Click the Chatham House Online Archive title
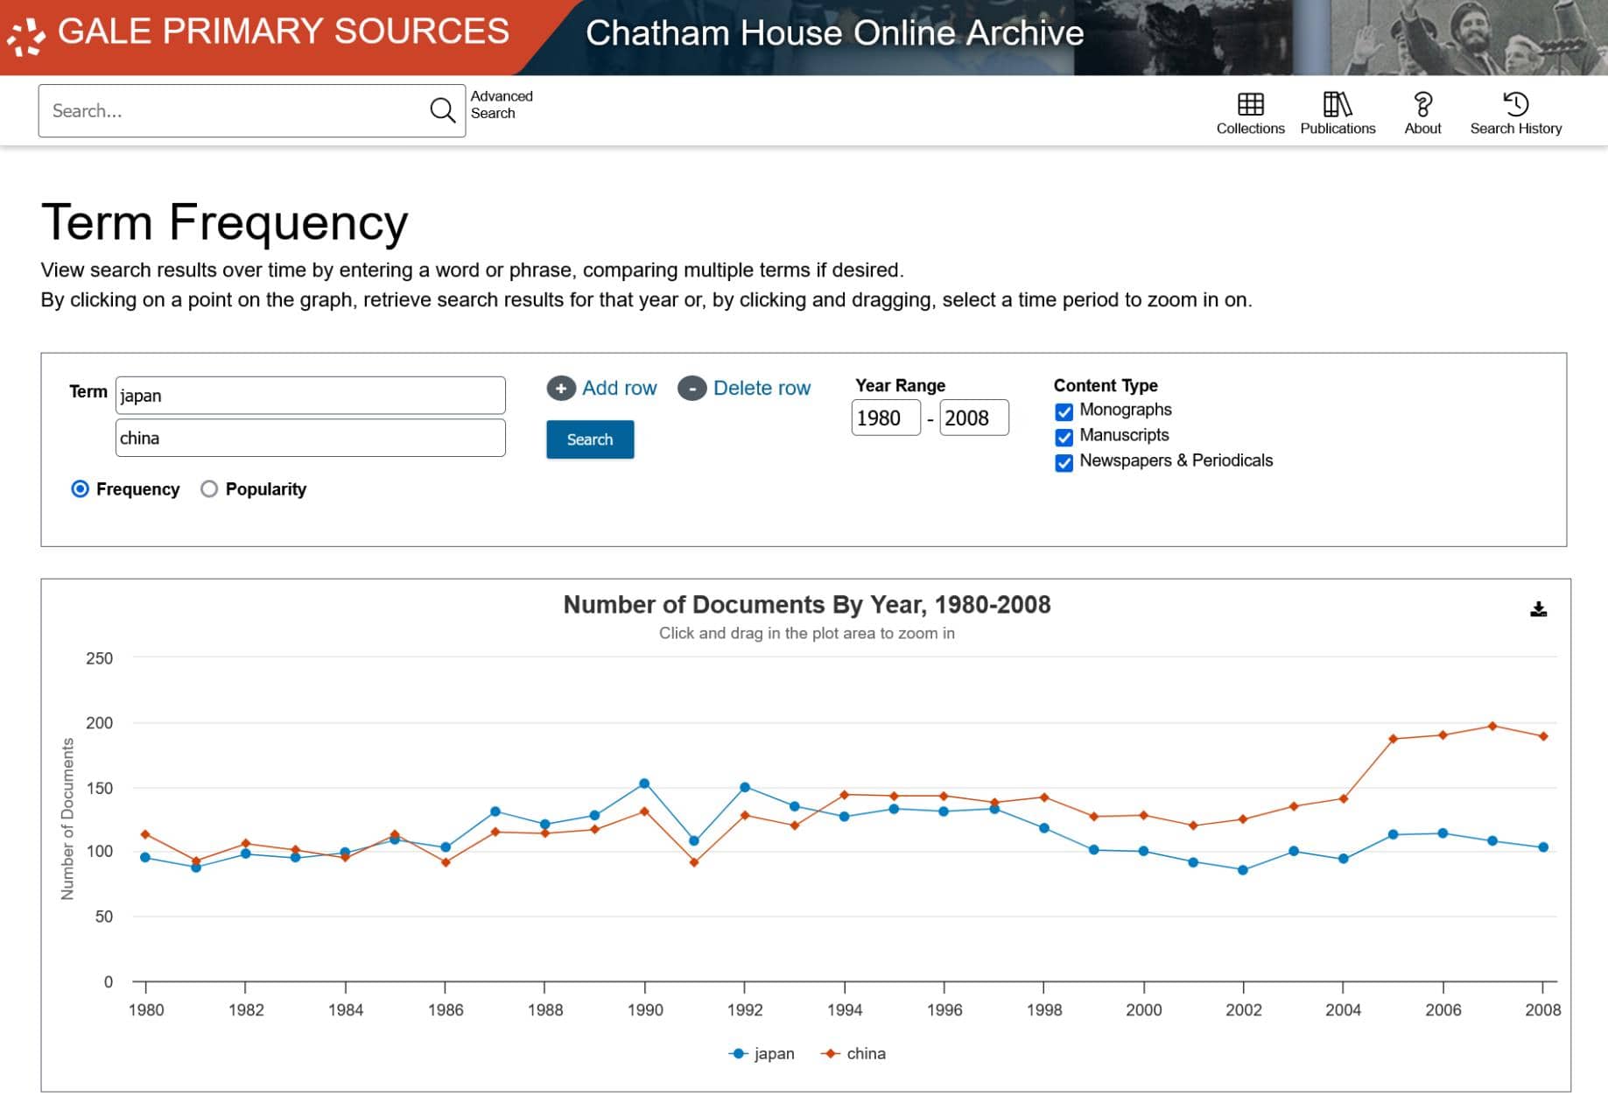Image resolution: width=1608 pixels, height=1110 pixels. (834, 33)
